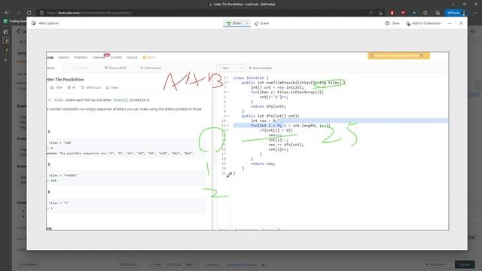Open tab actions menu in vertical tabs sidebar

point(5,32)
